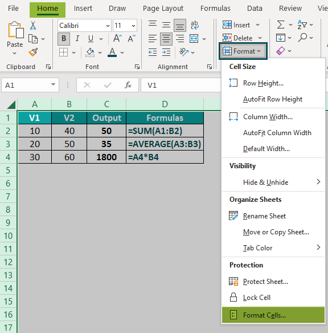
Task: Switch to the Page Layout tab
Action: pos(163,9)
